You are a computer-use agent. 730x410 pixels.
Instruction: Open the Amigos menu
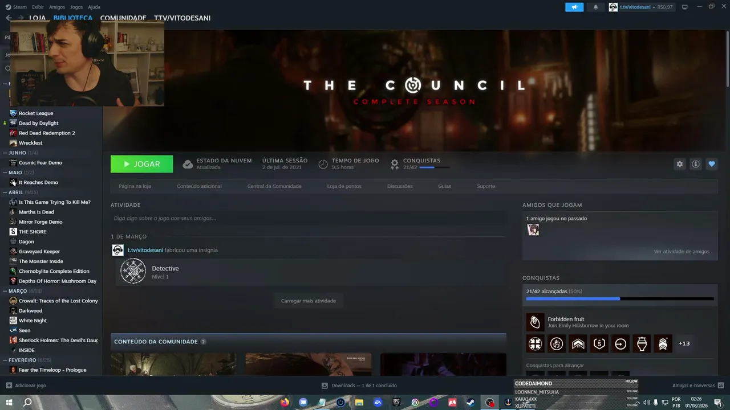click(x=57, y=7)
